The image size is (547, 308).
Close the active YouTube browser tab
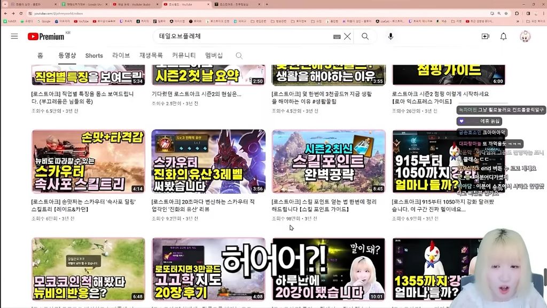tap(208, 4)
